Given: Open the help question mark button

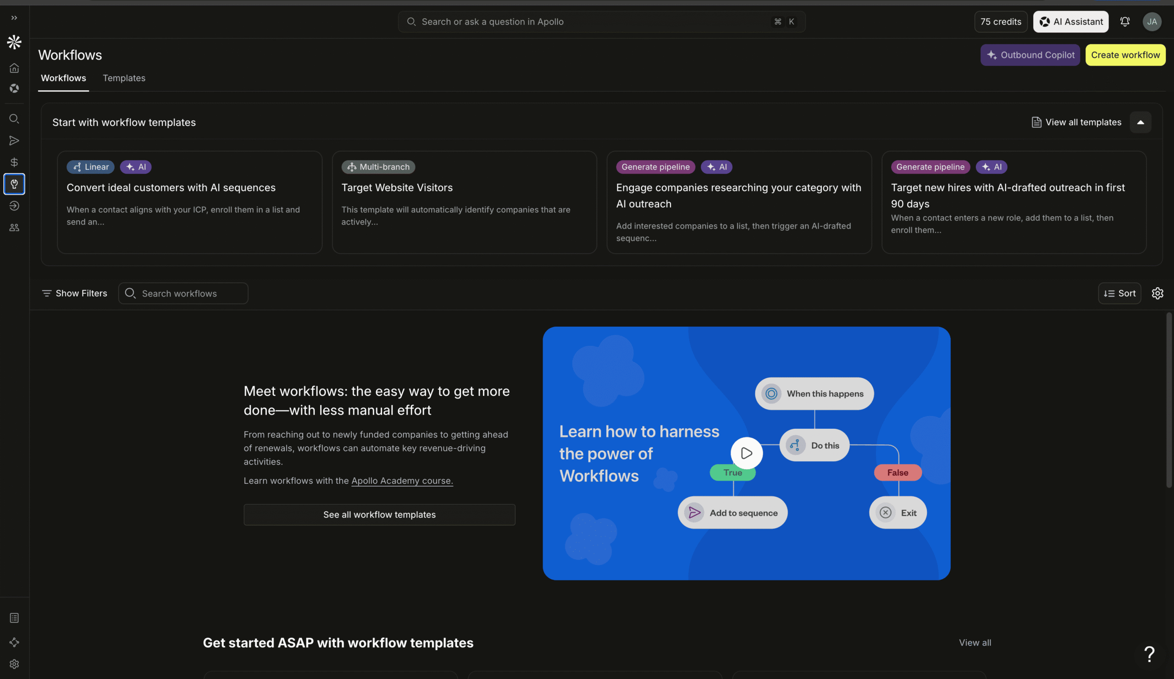Looking at the screenshot, I should point(1149,654).
